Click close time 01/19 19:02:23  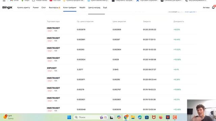click(x=149, y=90)
